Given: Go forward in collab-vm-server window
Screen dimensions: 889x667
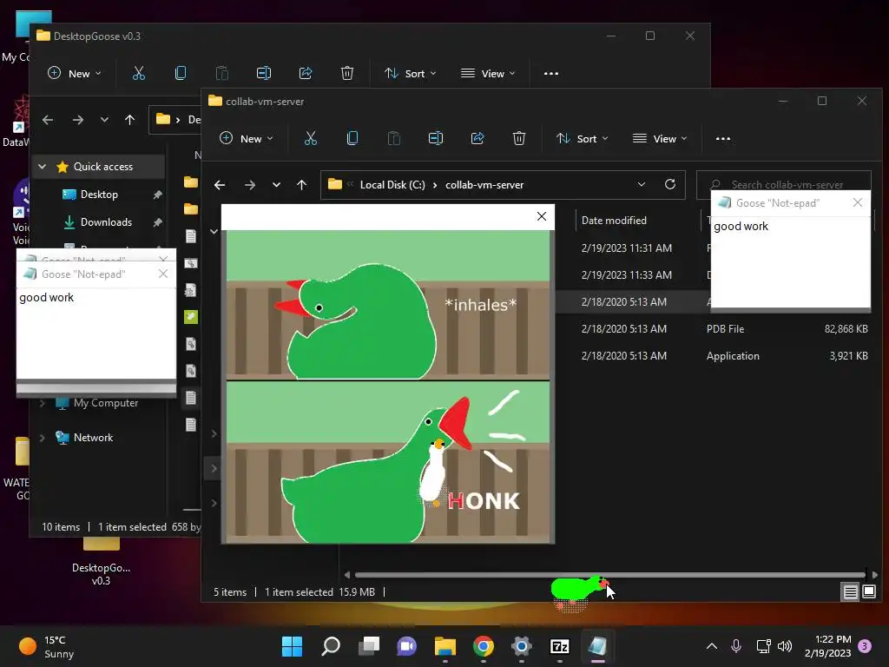Looking at the screenshot, I should (x=249, y=185).
